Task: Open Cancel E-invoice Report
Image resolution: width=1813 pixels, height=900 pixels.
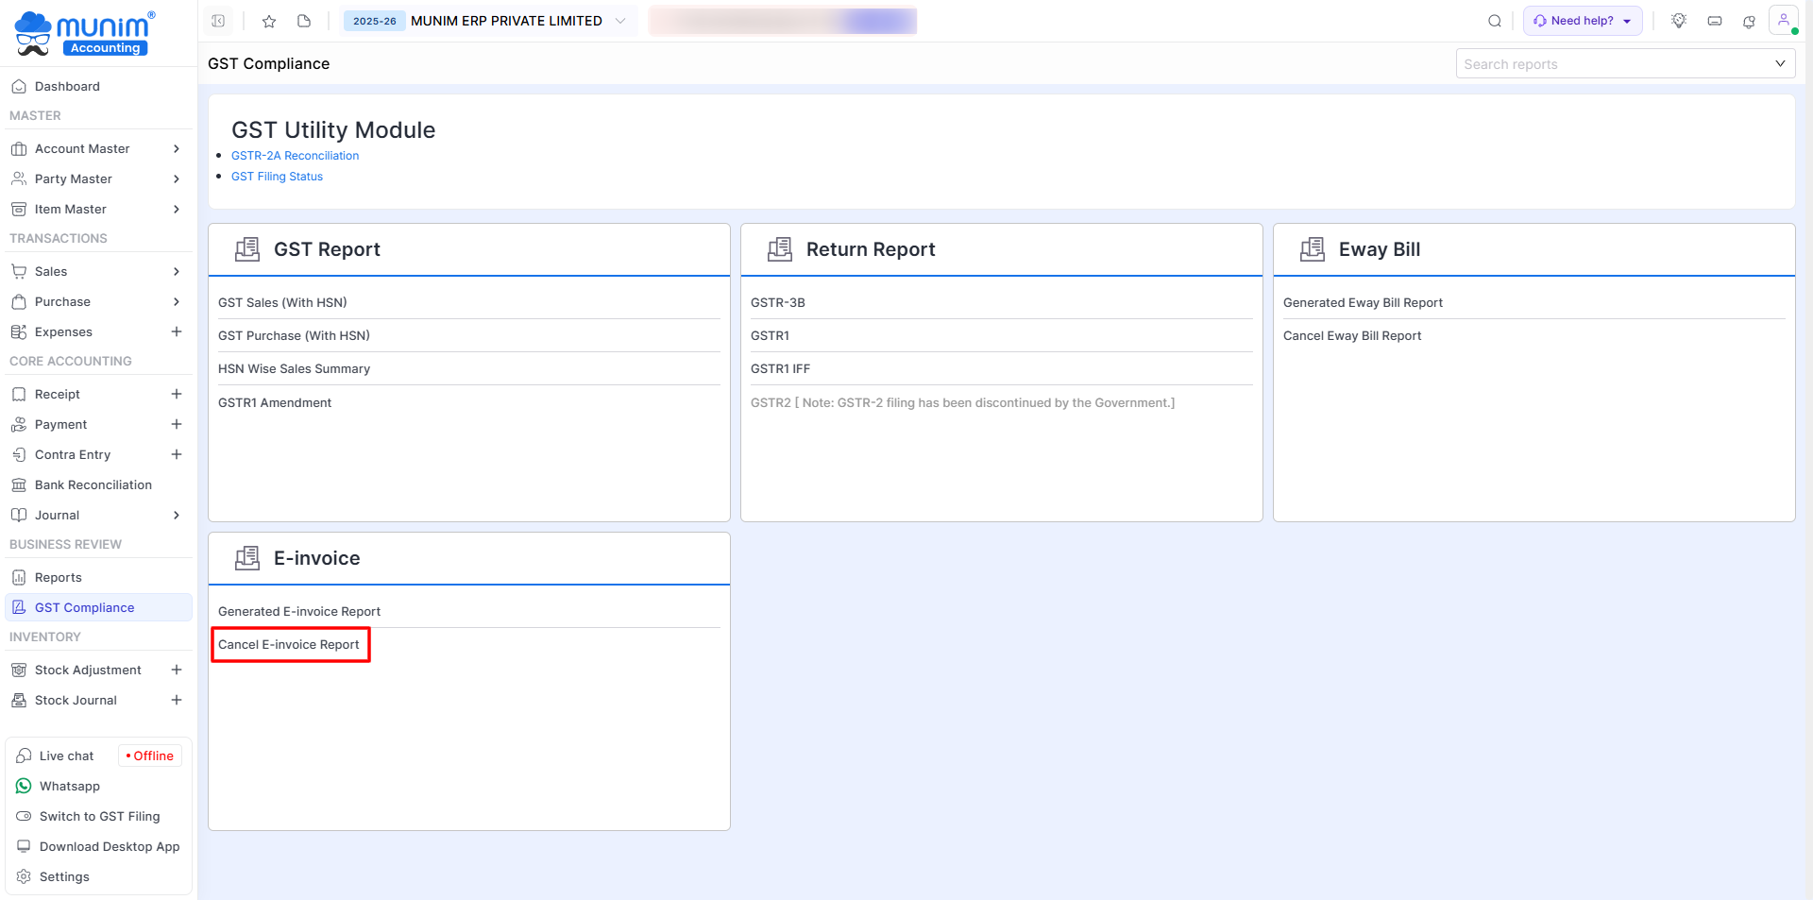Action: tap(289, 644)
